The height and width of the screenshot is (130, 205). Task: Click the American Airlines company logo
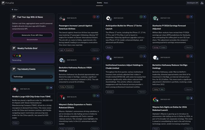(61, 18)
